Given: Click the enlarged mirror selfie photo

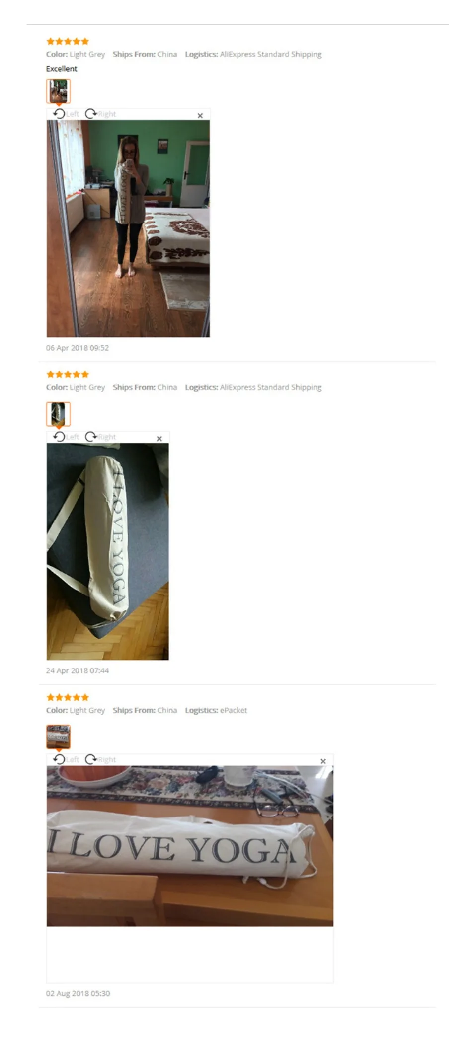Looking at the screenshot, I should [128, 228].
